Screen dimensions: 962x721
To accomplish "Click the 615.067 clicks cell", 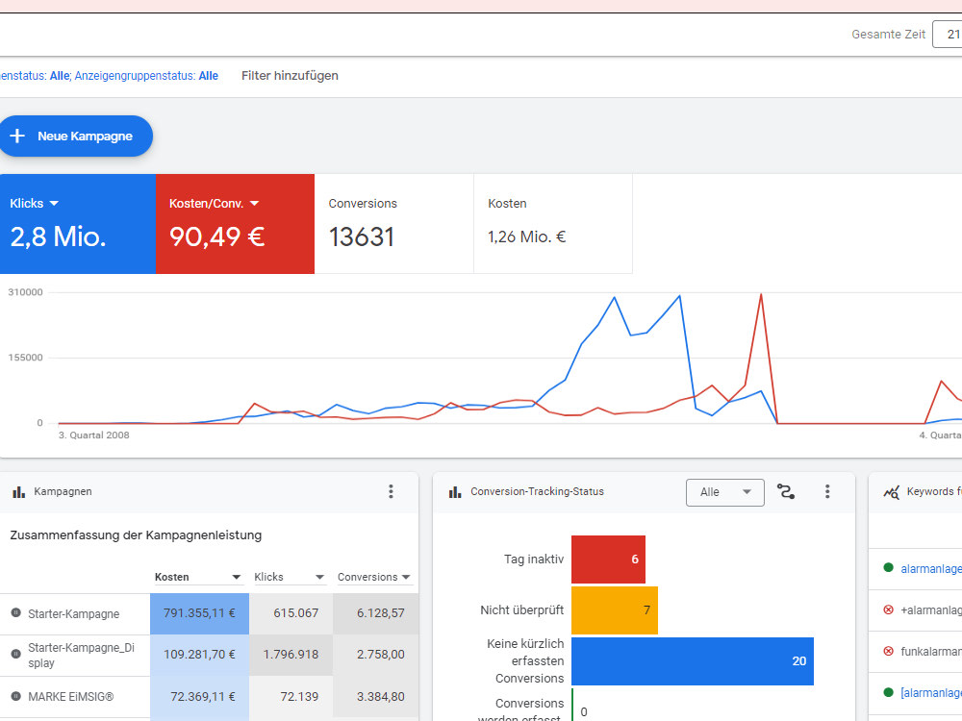I will click(291, 613).
